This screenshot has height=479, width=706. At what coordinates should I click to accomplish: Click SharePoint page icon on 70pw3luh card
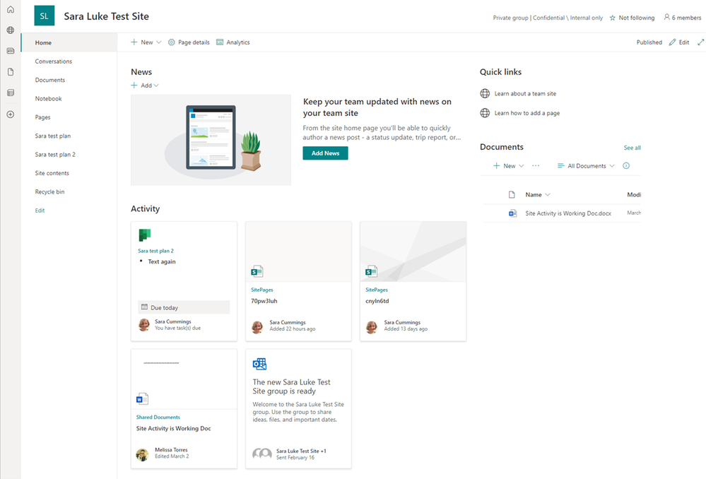coord(257,271)
